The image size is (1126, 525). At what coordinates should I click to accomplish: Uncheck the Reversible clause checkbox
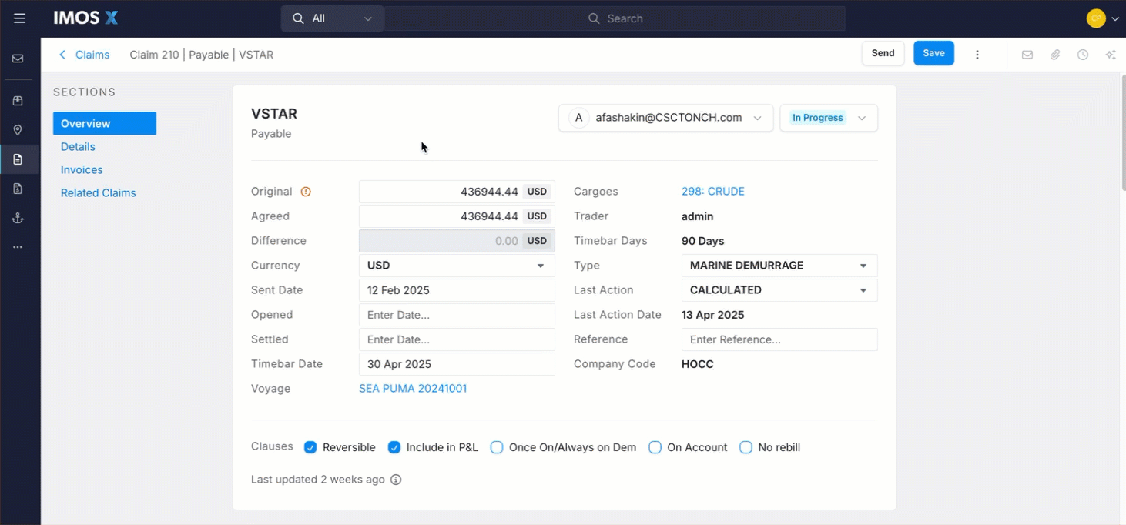tap(310, 447)
